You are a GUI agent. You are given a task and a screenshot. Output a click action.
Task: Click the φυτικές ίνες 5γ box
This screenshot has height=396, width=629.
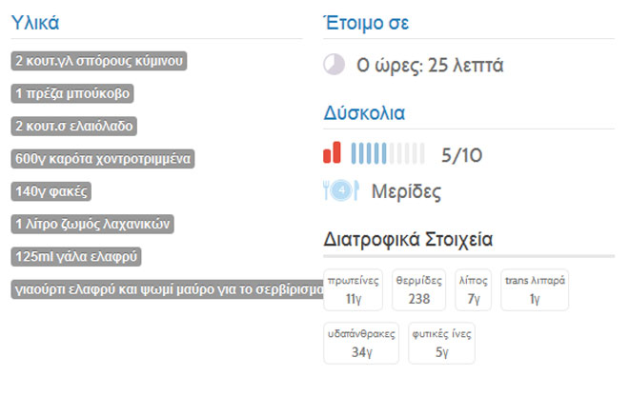441,343
